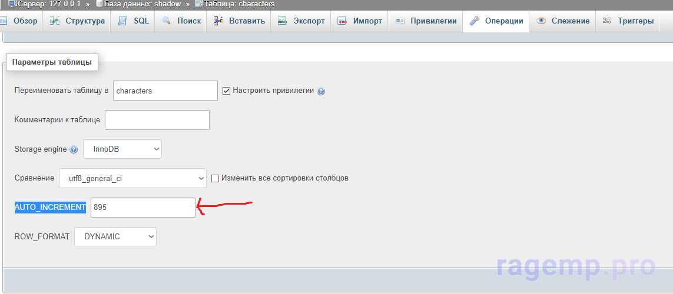The height and width of the screenshot is (294, 673).
Task: Uncheck the Настроить привилегии checkbox
Action: [226, 91]
